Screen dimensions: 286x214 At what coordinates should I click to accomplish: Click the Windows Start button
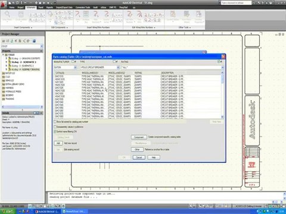[x=8, y=212]
